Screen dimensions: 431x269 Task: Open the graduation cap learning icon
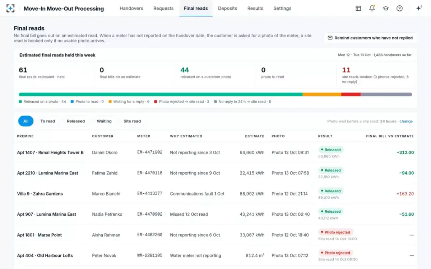coord(386,8)
